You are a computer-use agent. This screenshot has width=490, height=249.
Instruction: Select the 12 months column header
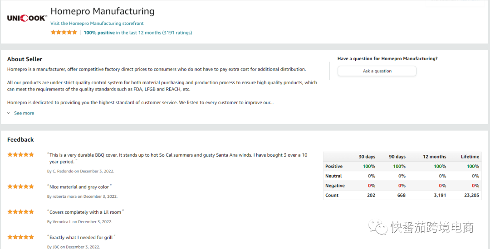tap(434, 157)
